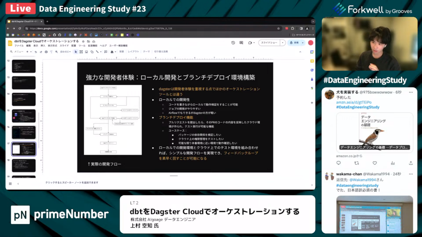The height and width of the screenshot is (237, 422).
Task: Open the zoom fit dropdown
Action: pos(65,52)
